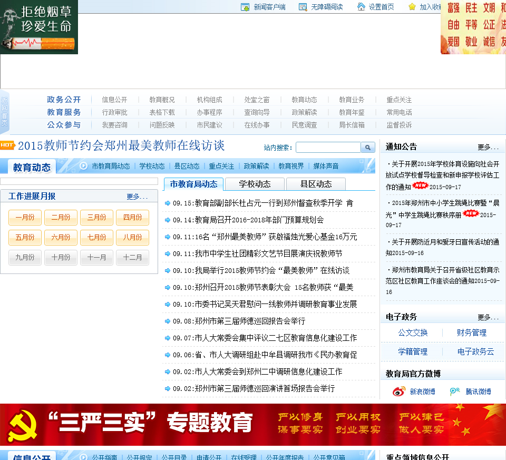Open 教育概况 in the navigation menu
This screenshot has height=460, width=506.
(x=162, y=100)
